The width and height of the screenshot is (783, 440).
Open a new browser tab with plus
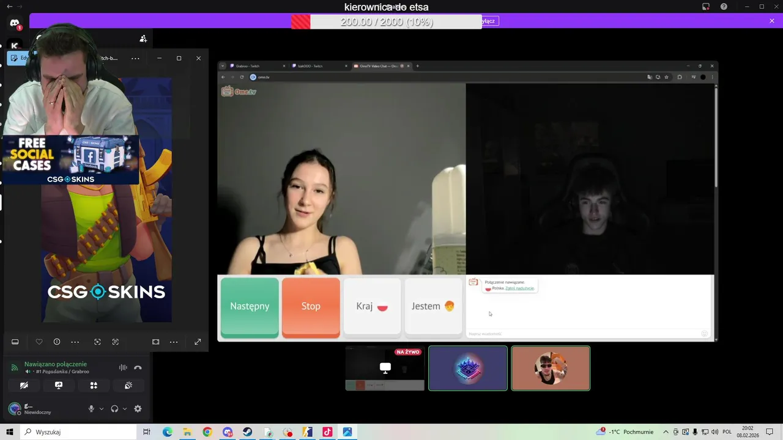click(x=418, y=66)
